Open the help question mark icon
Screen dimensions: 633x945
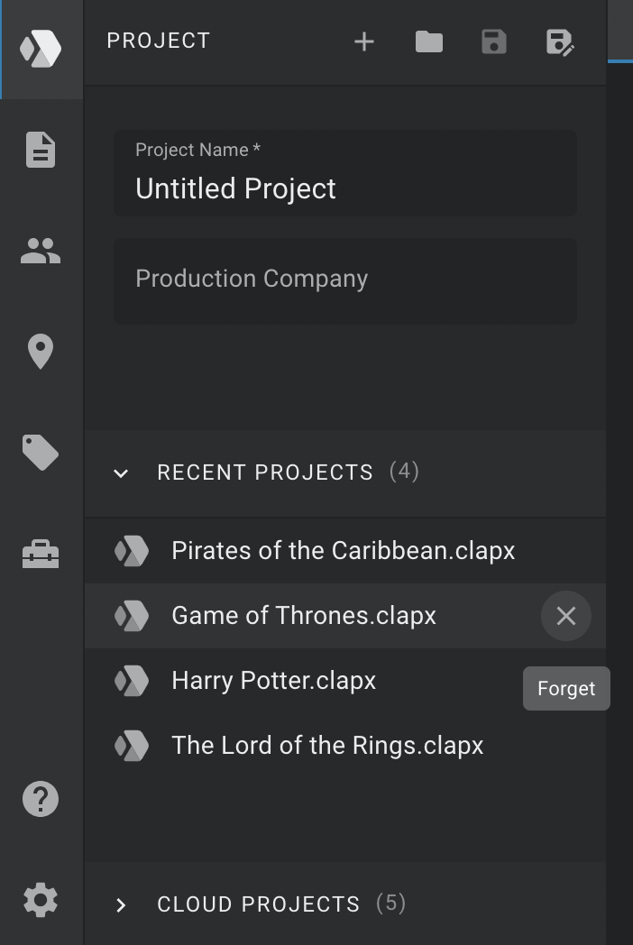[x=41, y=799]
